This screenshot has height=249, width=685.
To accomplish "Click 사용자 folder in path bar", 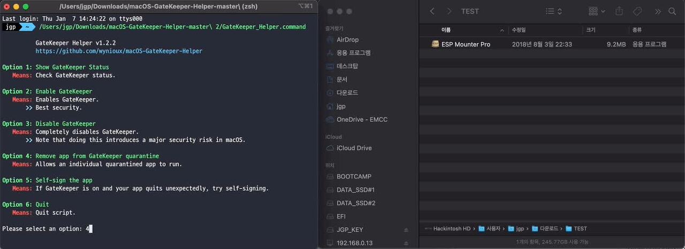I will click(489, 229).
